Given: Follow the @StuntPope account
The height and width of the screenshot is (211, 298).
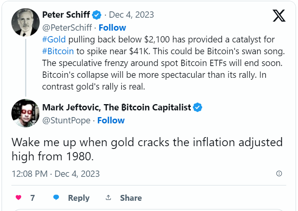Looking at the screenshot, I should click(x=111, y=121).
